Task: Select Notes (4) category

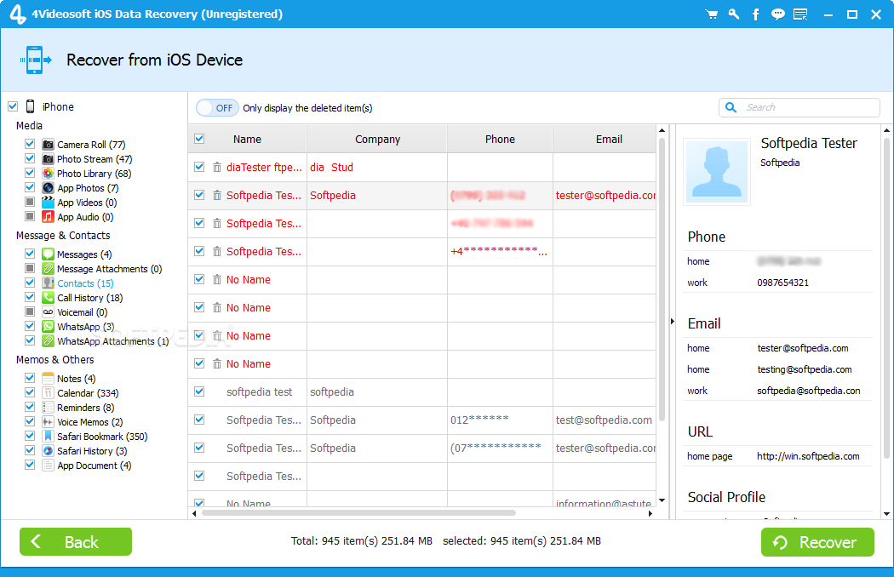Action: click(77, 379)
